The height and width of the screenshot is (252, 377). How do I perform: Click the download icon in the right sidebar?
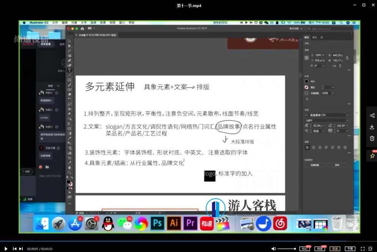point(372,127)
